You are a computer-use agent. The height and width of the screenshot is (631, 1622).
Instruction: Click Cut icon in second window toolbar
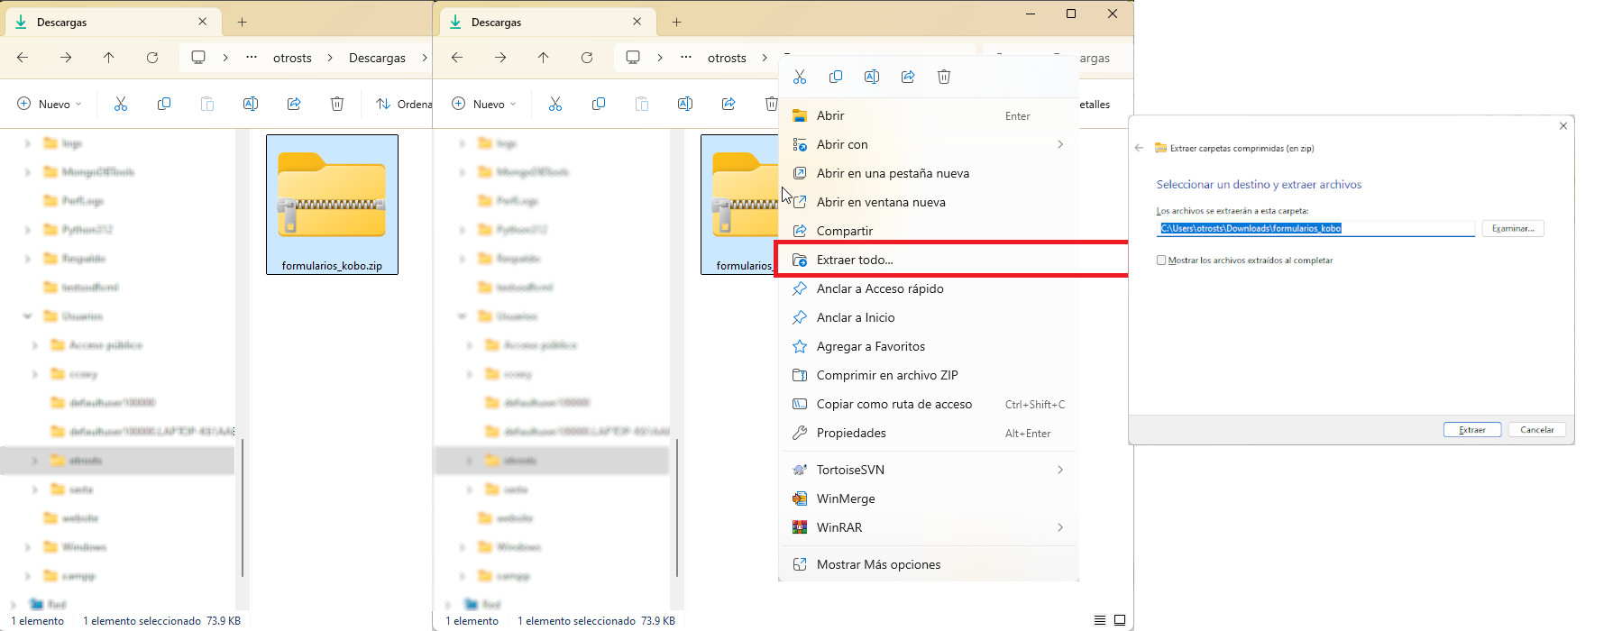(555, 104)
